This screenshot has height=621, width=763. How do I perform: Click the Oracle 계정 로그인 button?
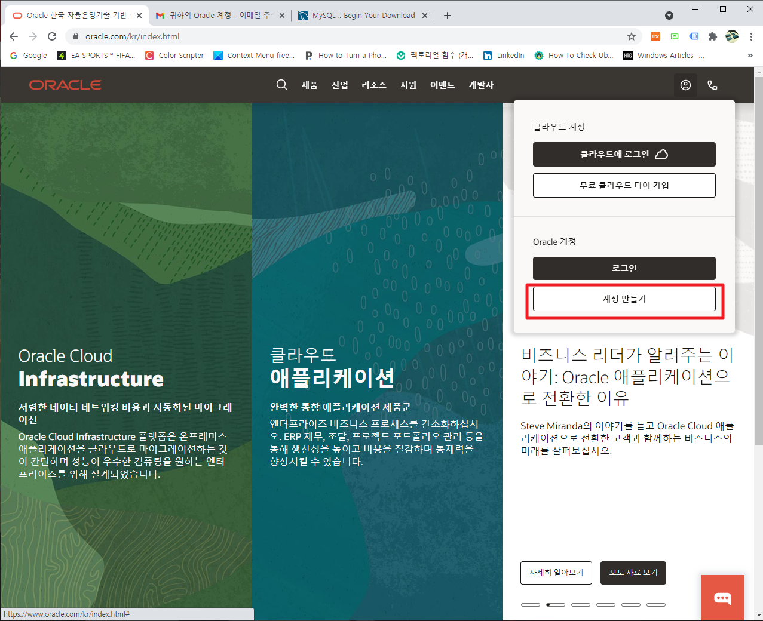click(x=624, y=268)
